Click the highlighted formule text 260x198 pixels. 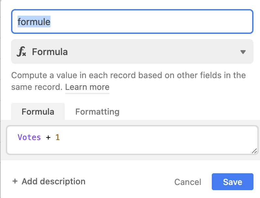click(x=34, y=22)
